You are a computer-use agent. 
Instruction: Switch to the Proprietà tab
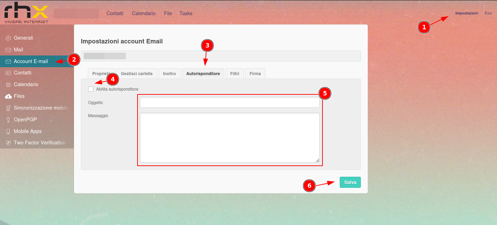(101, 74)
